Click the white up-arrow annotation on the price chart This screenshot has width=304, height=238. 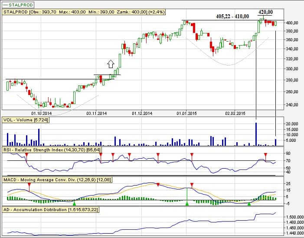pyautogui.click(x=111, y=64)
